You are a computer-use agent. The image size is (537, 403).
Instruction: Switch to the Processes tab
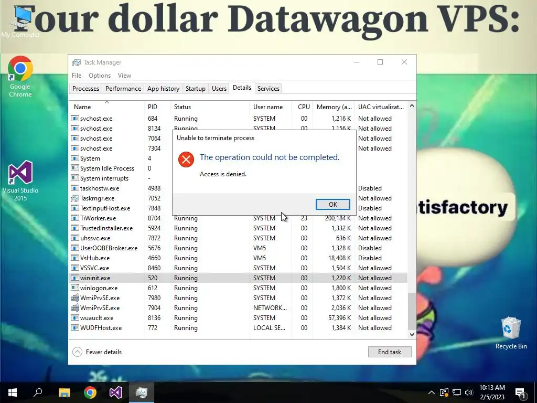(x=85, y=88)
